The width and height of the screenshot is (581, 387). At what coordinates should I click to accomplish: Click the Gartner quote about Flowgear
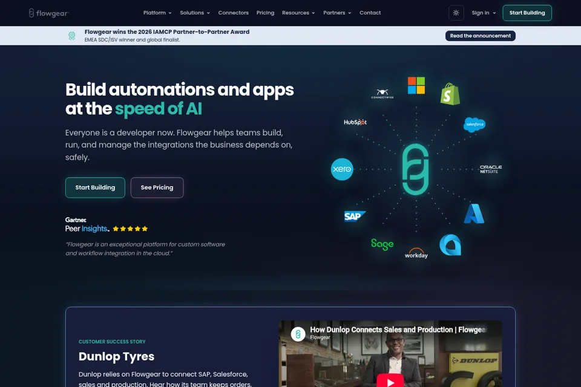[145, 249]
